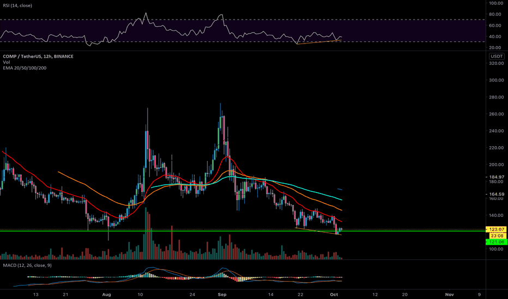Click the Nov date label on time axis
This screenshot has height=299, width=508.
(449, 295)
